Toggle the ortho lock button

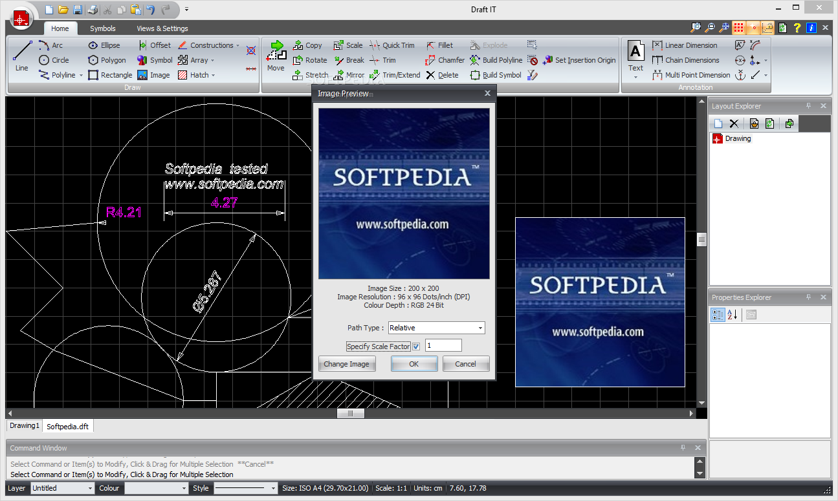767,28
